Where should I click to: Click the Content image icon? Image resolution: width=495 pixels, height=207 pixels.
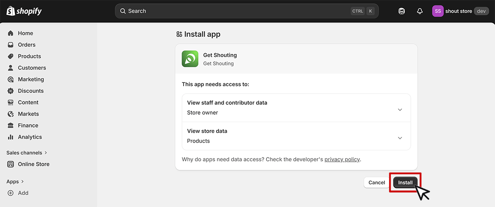point(11,103)
